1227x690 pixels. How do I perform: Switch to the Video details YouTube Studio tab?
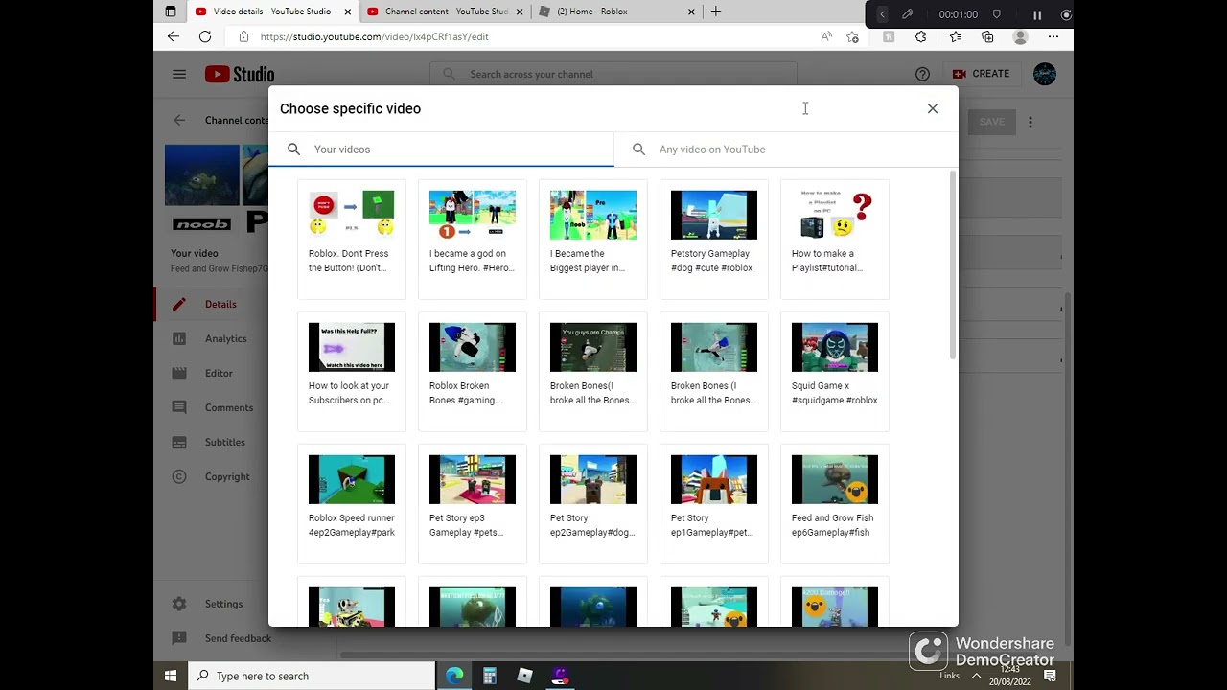click(x=271, y=11)
